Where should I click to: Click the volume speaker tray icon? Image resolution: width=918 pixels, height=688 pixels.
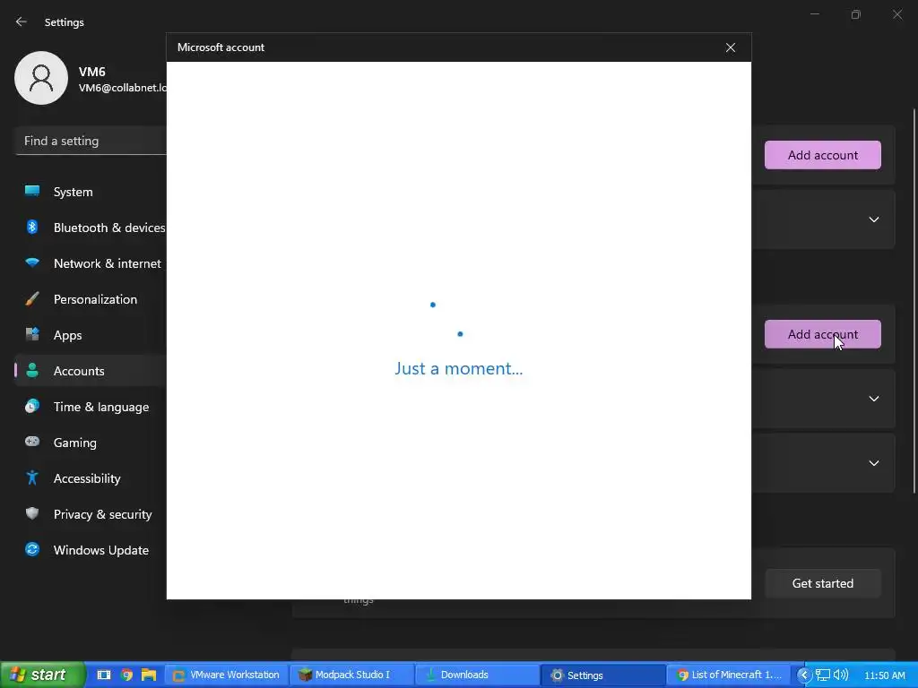tap(840, 675)
